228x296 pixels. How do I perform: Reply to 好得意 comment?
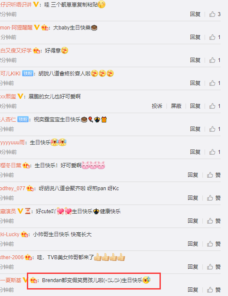[195, 60]
